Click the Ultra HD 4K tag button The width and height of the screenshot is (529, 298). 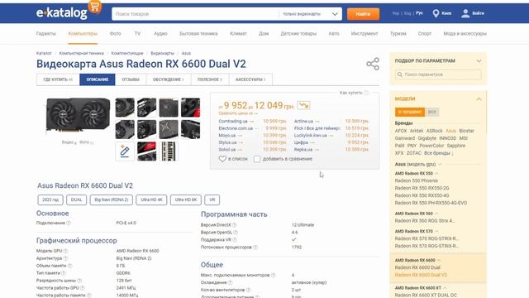coord(151,199)
